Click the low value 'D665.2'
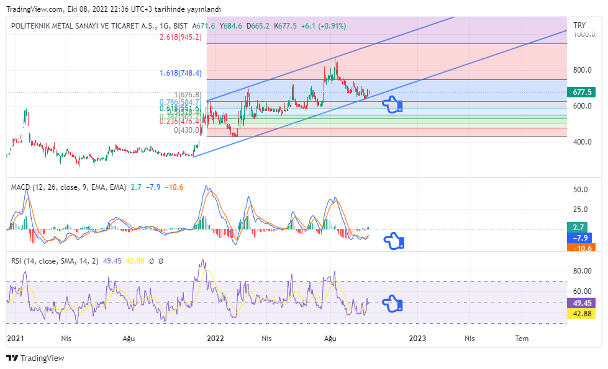This screenshot has width=608, height=369. click(258, 26)
